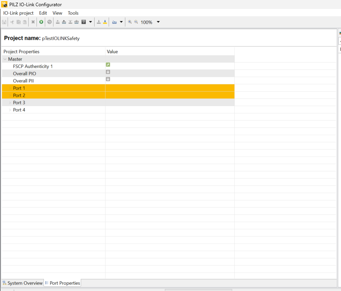341x291 pixels.
Task: Select the Overall PII row
Action: (x=118, y=80)
